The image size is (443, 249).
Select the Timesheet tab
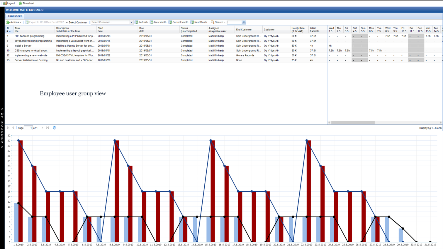tap(15, 16)
